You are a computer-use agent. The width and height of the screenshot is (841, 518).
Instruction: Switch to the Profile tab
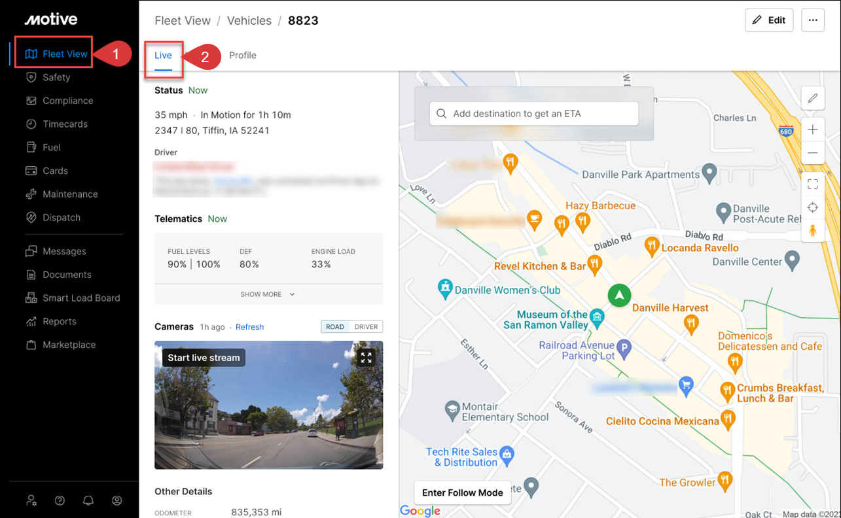pos(243,56)
